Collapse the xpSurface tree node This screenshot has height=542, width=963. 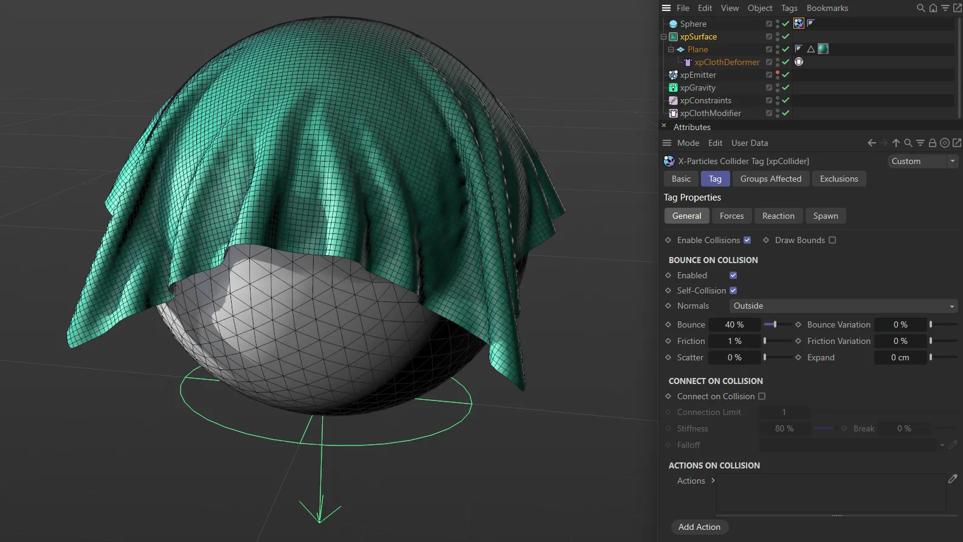pyautogui.click(x=663, y=36)
